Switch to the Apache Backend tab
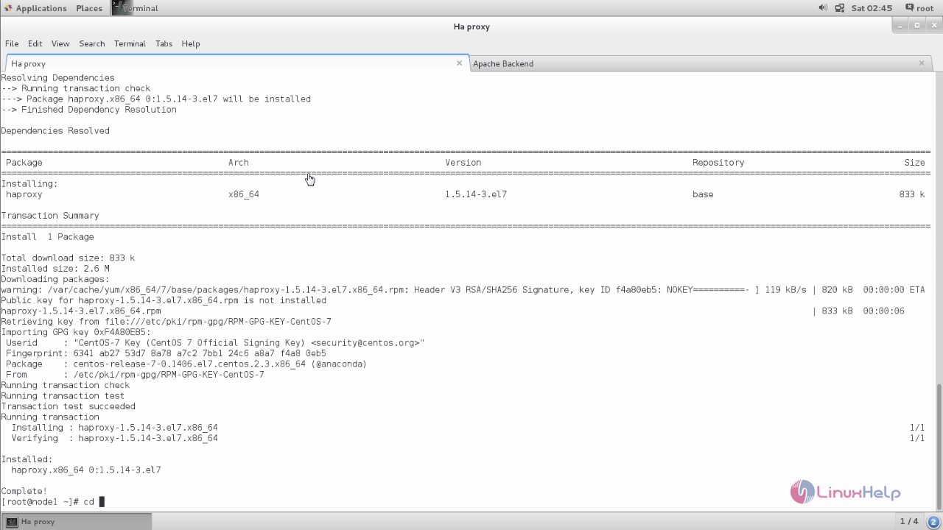 pos(698,63)
